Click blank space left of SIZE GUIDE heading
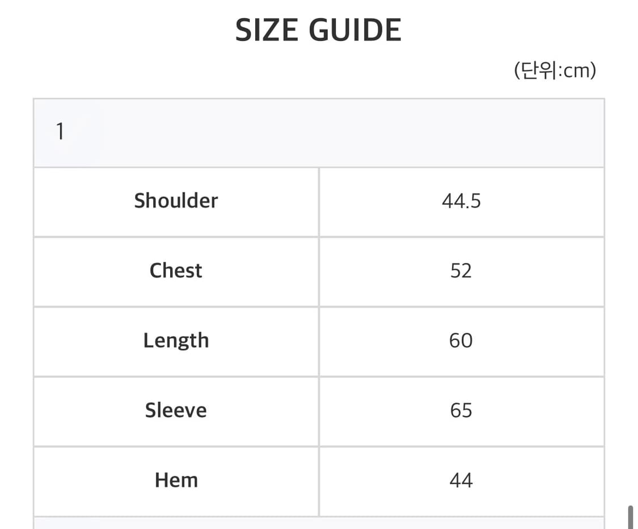Image resolution: width=638 pixels, height=529 pixels. tap(113, 31)
